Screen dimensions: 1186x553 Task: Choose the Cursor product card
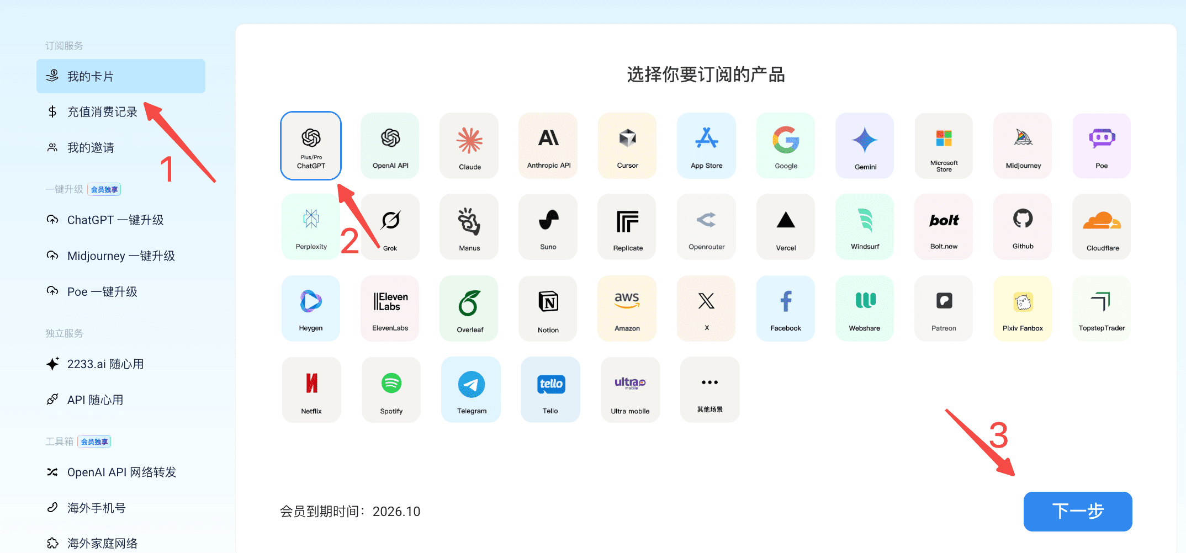pyautogui.click(x=627, y=146)
